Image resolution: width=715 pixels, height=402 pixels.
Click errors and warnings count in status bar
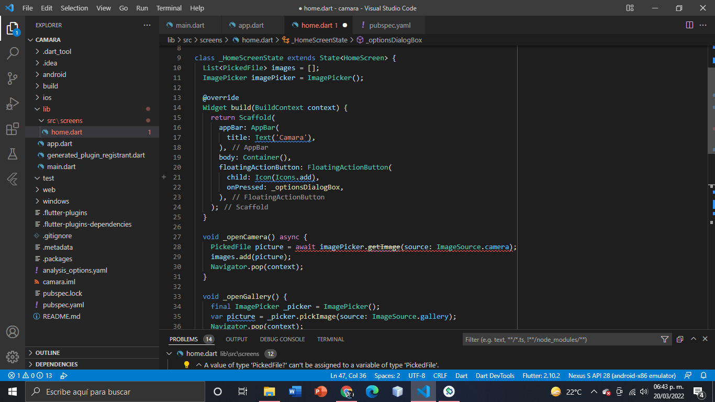(x=30, y=375)
